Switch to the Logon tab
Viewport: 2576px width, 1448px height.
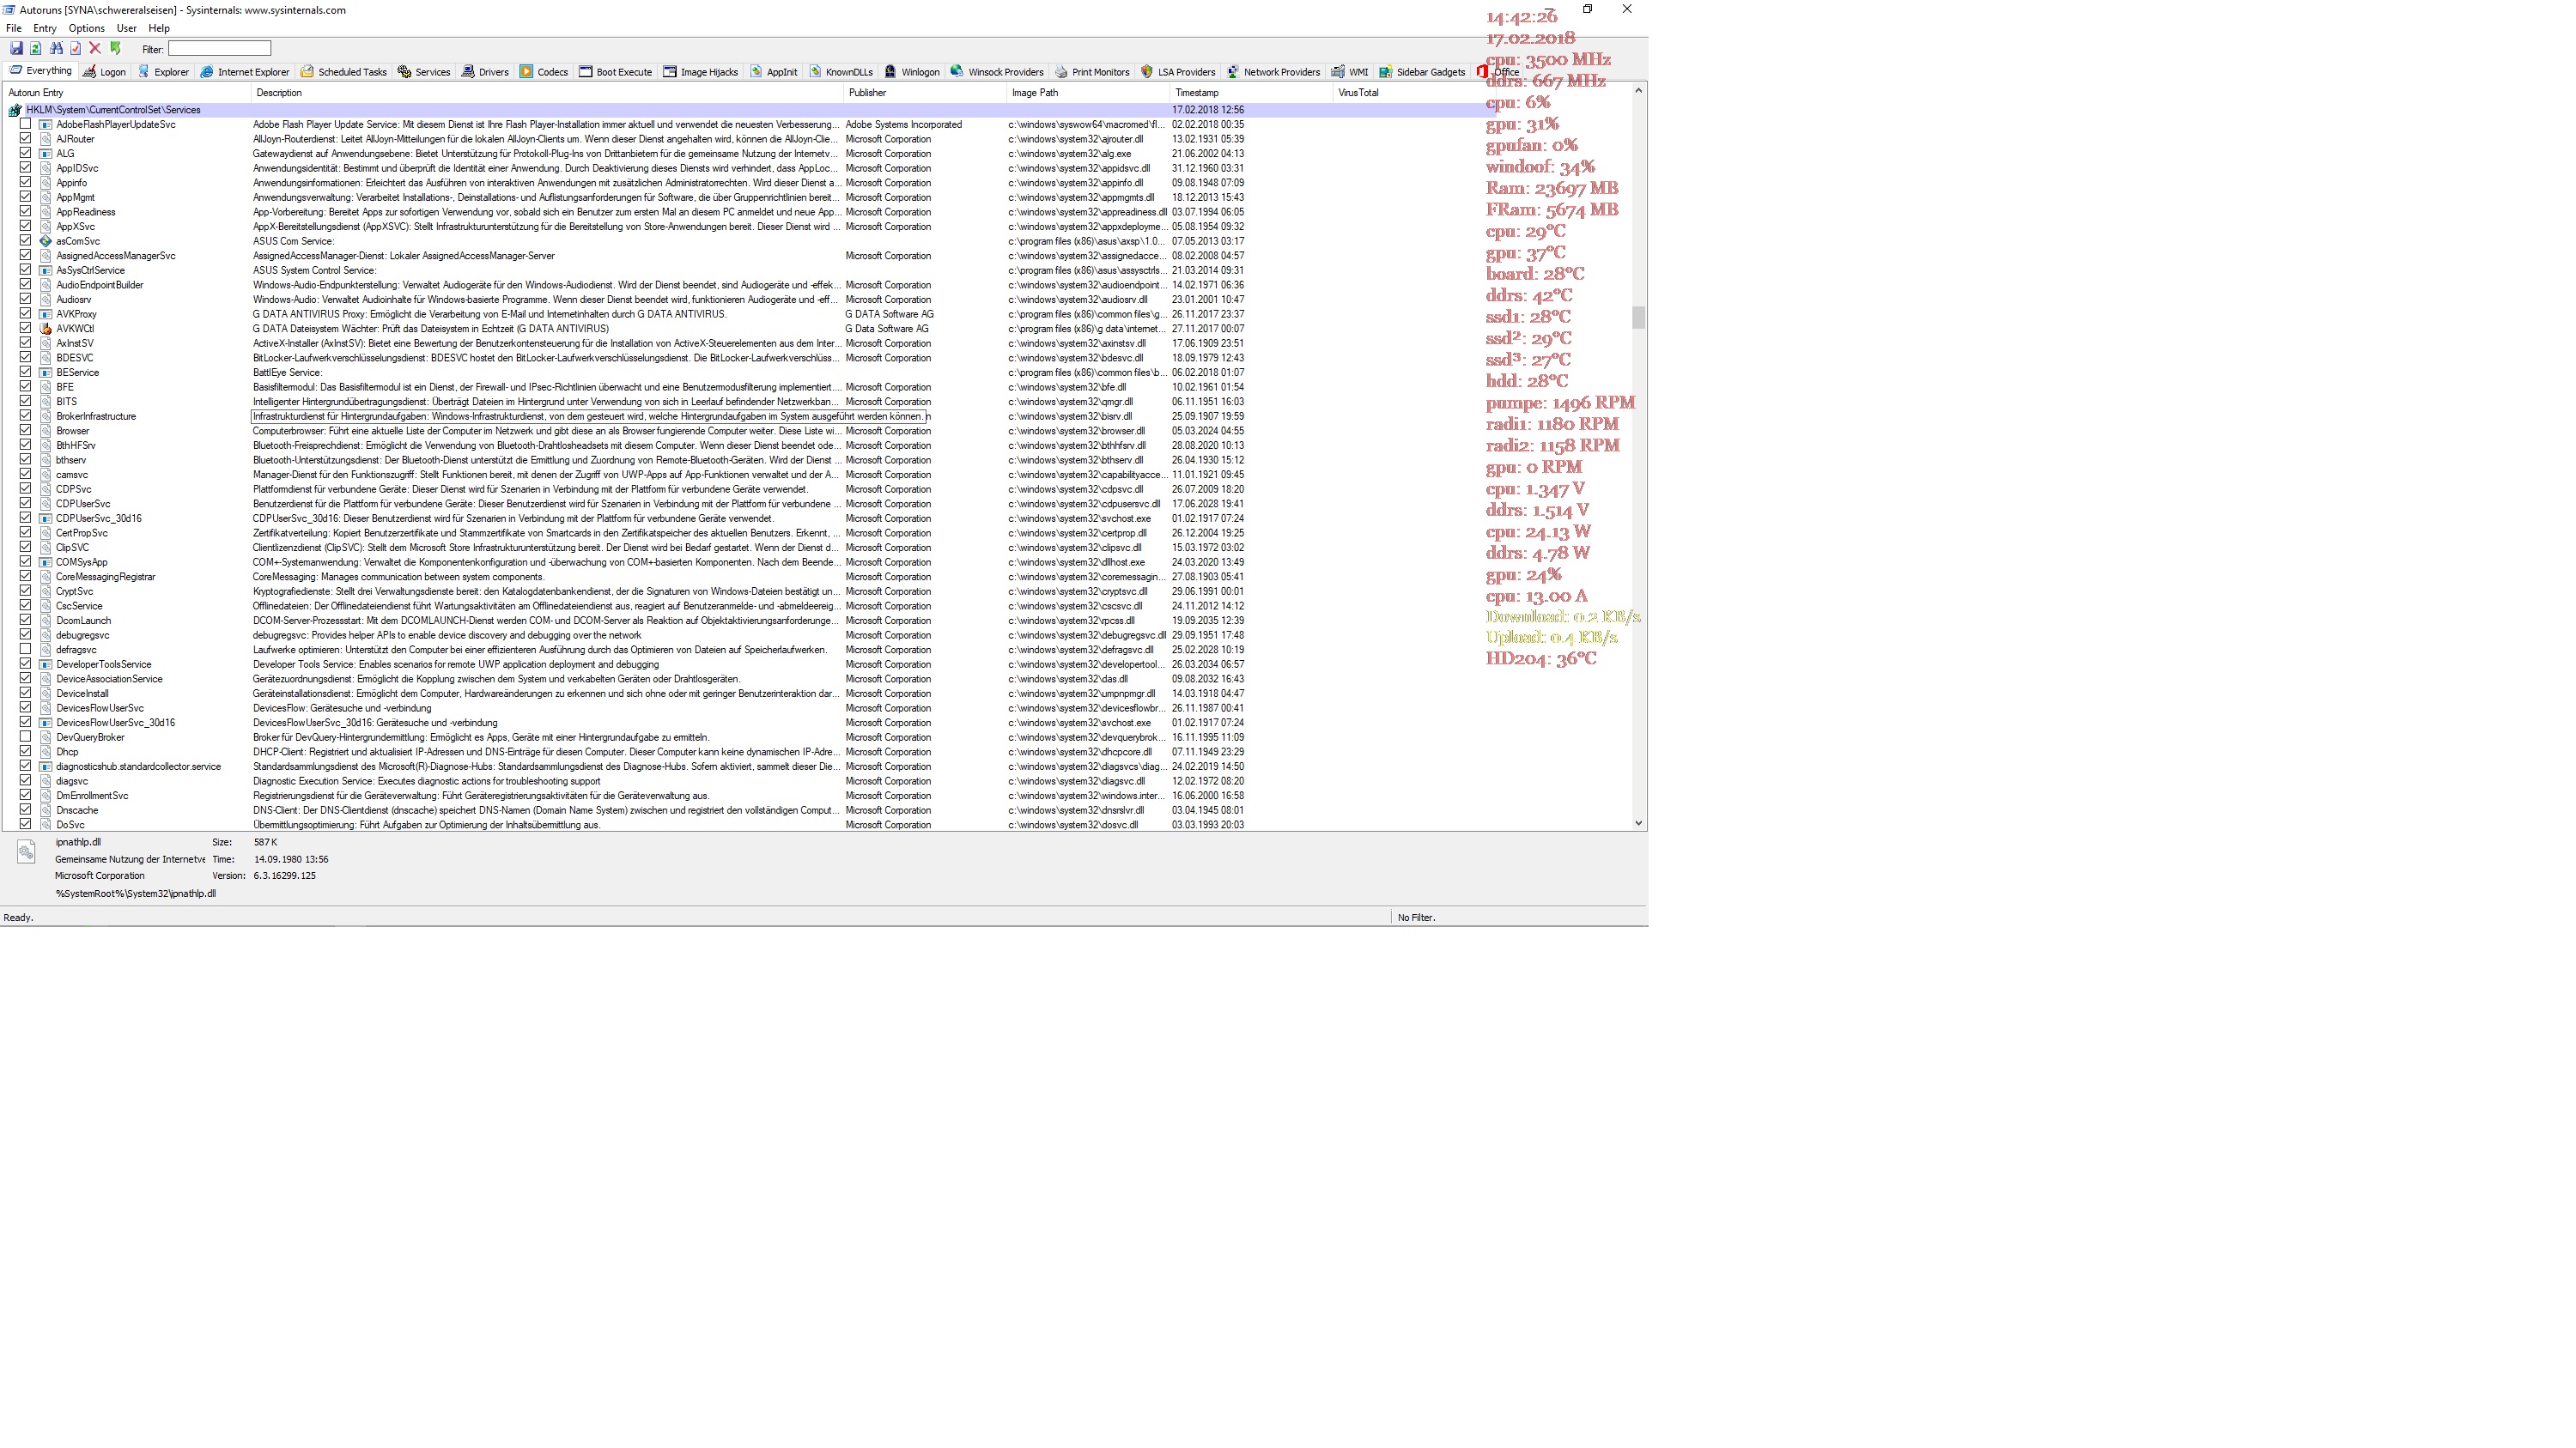[x=104, y=72]
